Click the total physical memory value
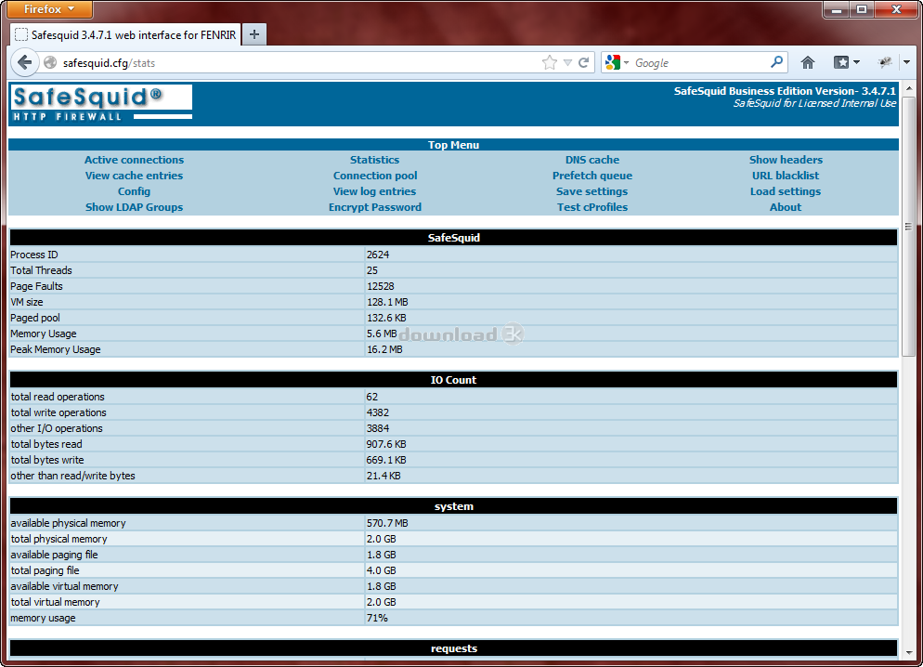The width and height of the screenshot is (923, 667). coord(382,539)
